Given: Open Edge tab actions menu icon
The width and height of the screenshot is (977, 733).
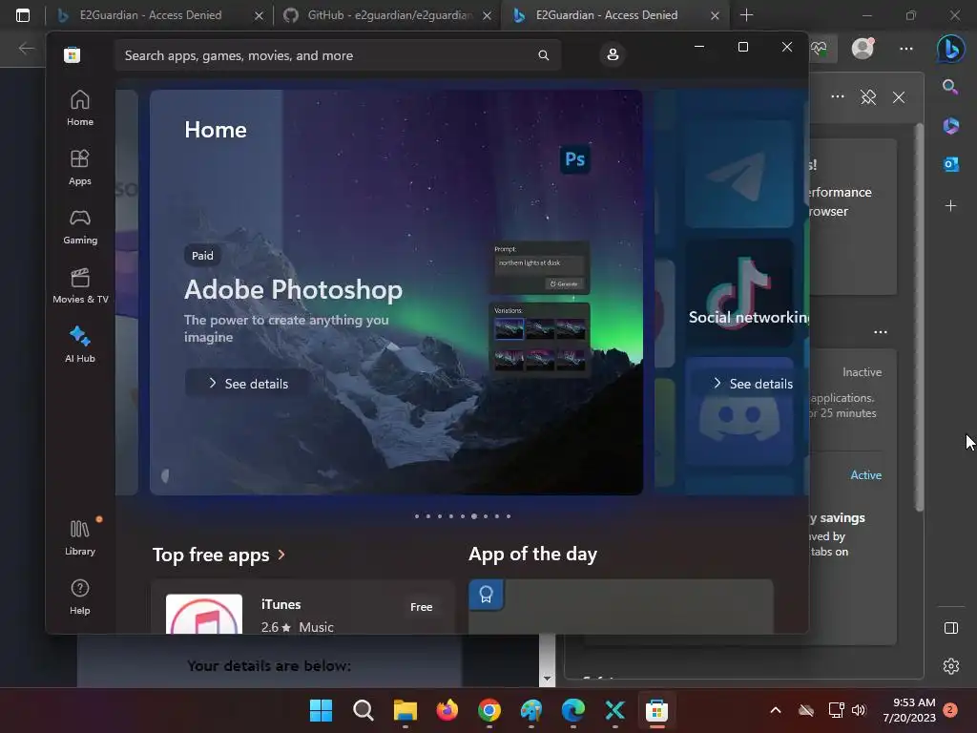Looking at the screenshot, I should 23,15.
